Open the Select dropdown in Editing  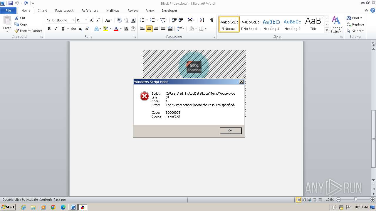coord(355,31)
